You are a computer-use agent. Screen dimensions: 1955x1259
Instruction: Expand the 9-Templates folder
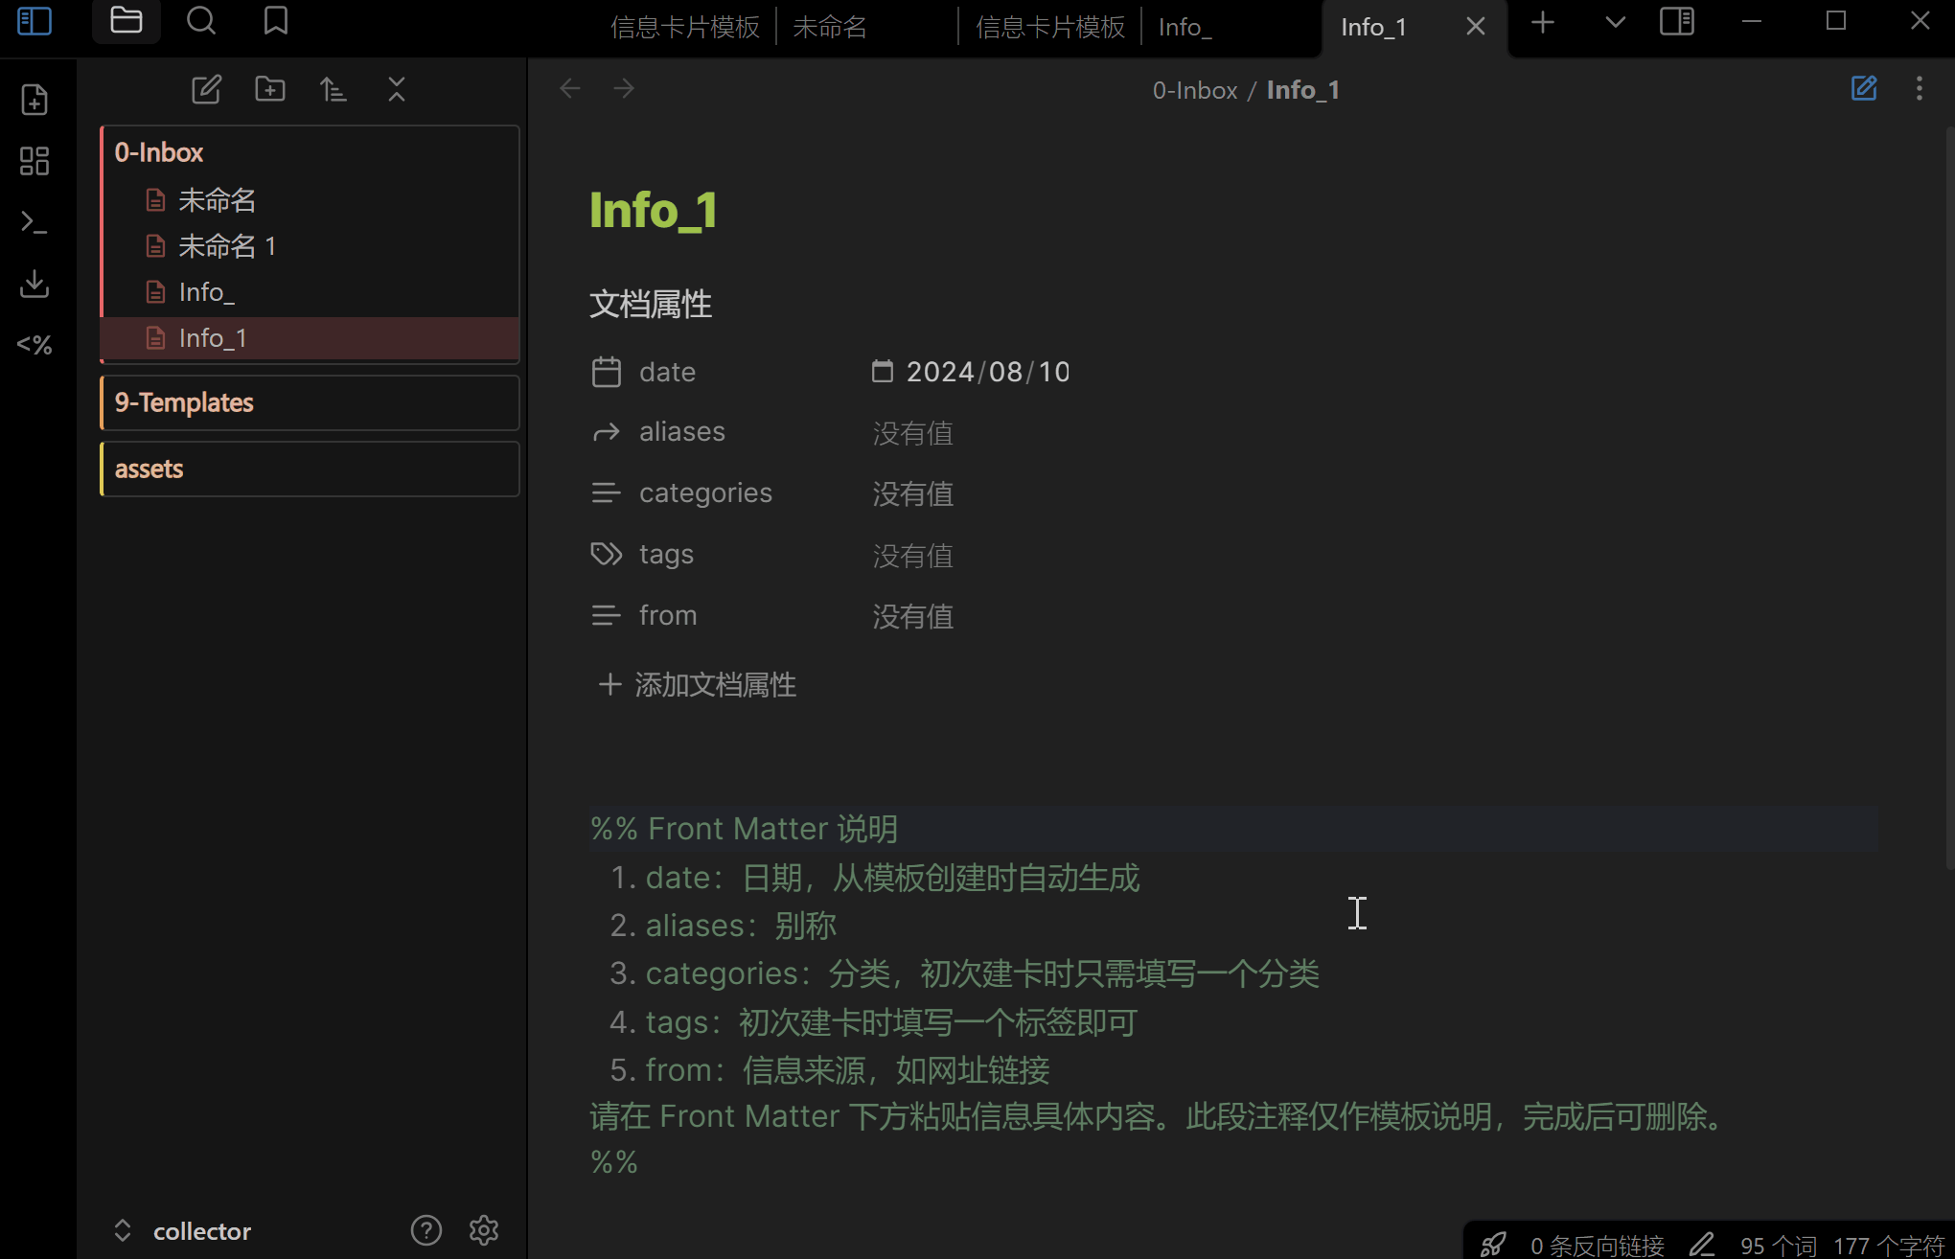coord(184,402)
